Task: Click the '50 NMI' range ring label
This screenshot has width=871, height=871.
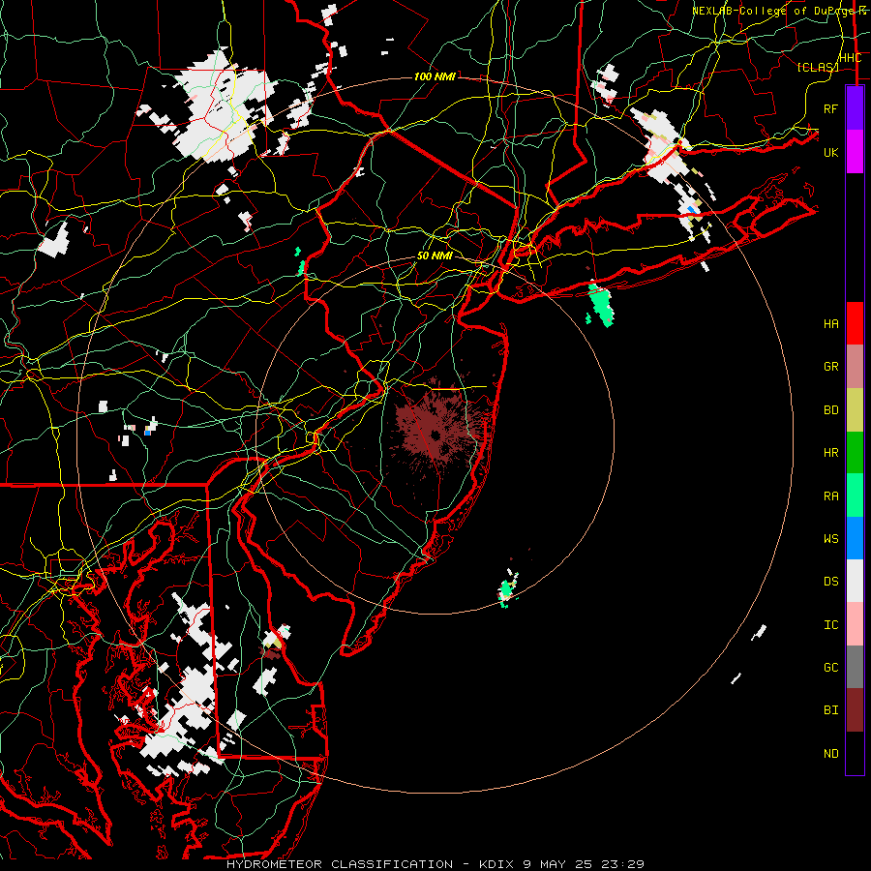Action: pos(435,255)
